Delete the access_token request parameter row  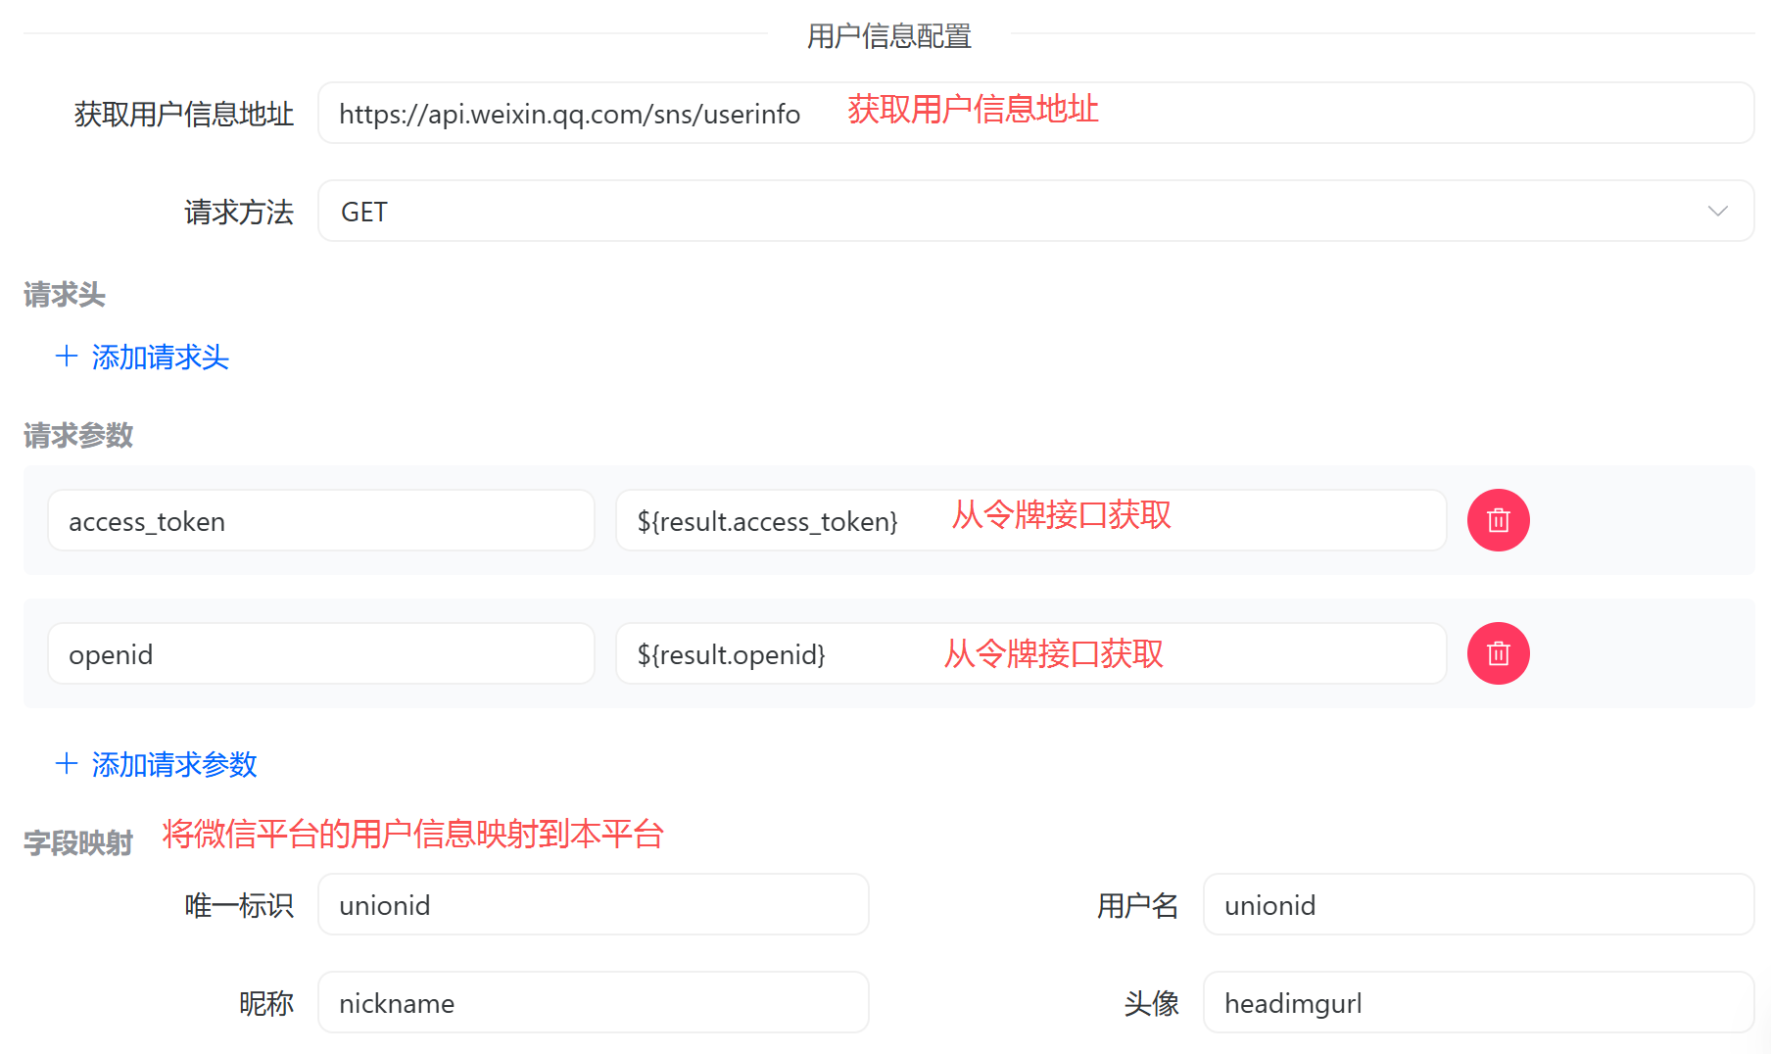[1498, 520]
